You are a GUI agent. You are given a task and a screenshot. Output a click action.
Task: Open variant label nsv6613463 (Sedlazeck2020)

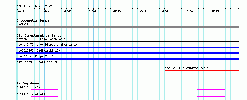(38, 50)
